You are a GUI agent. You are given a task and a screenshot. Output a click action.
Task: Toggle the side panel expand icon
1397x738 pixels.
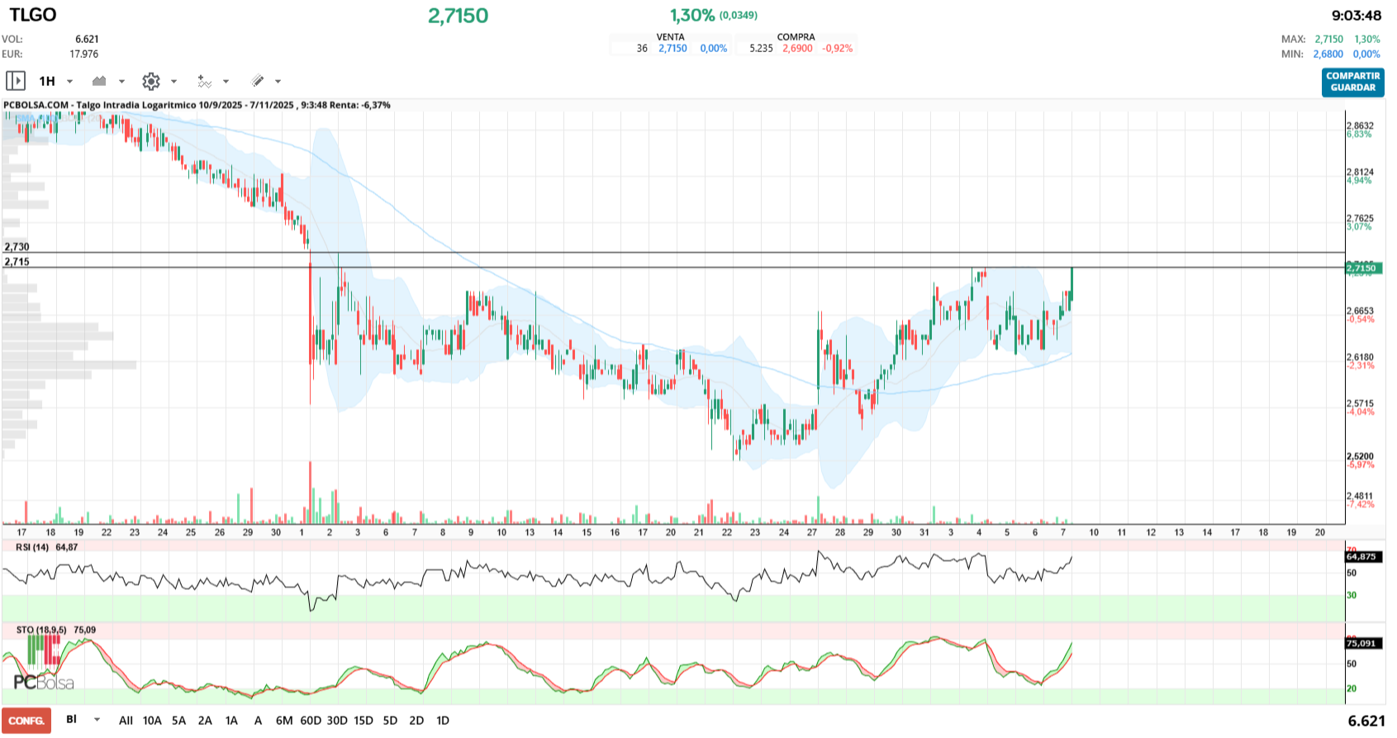point(15,81)
